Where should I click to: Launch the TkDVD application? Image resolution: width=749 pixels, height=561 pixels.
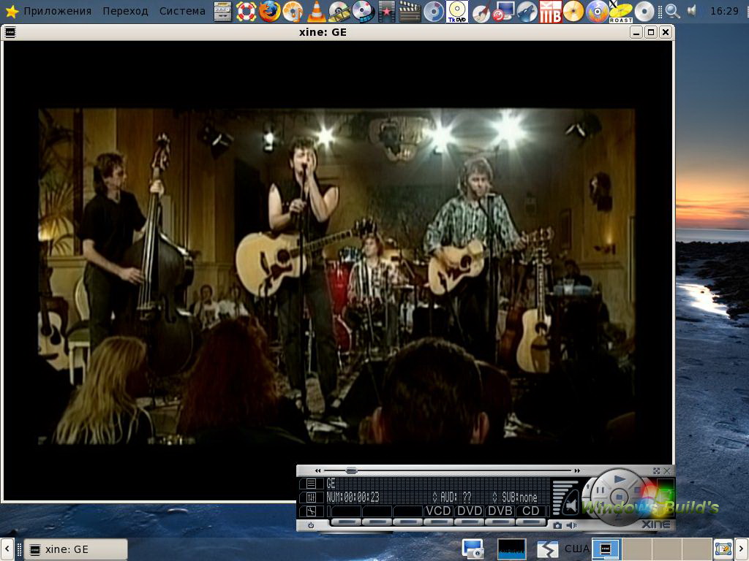457,12
